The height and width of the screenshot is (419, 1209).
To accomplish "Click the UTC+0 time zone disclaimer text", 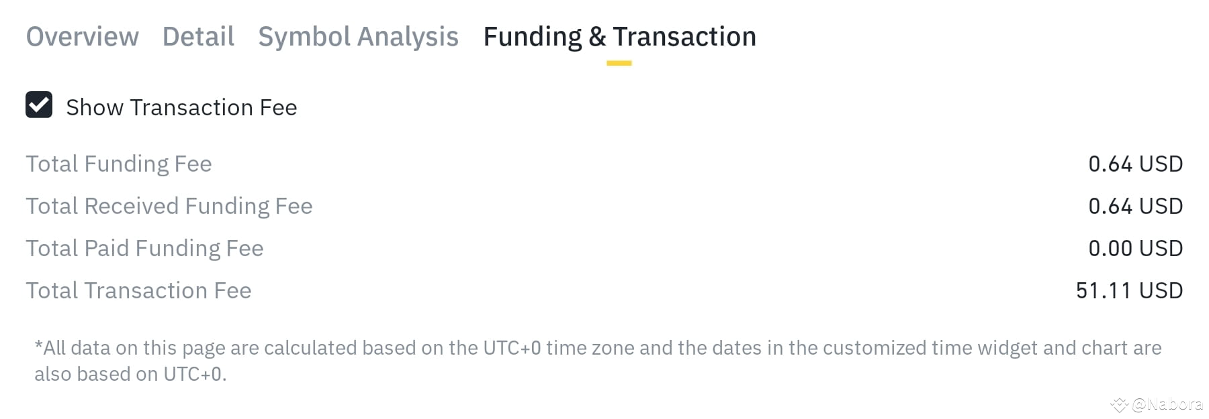I will [x=598, y=360].
